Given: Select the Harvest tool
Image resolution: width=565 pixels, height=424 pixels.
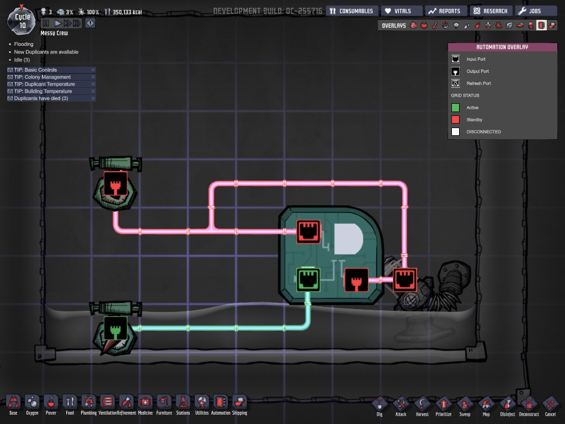Looking at the screenshot, I should [x=422, y=404].
